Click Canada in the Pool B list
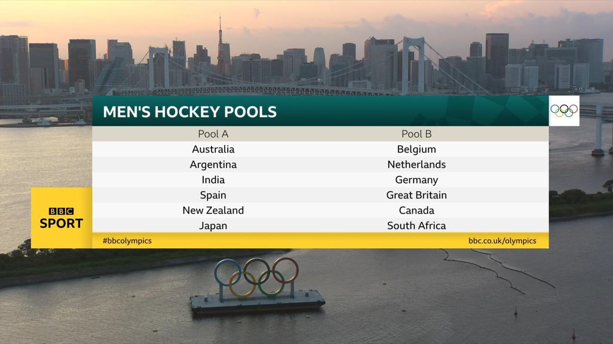This screenshot has height=344, width=613. click(416, 210)
